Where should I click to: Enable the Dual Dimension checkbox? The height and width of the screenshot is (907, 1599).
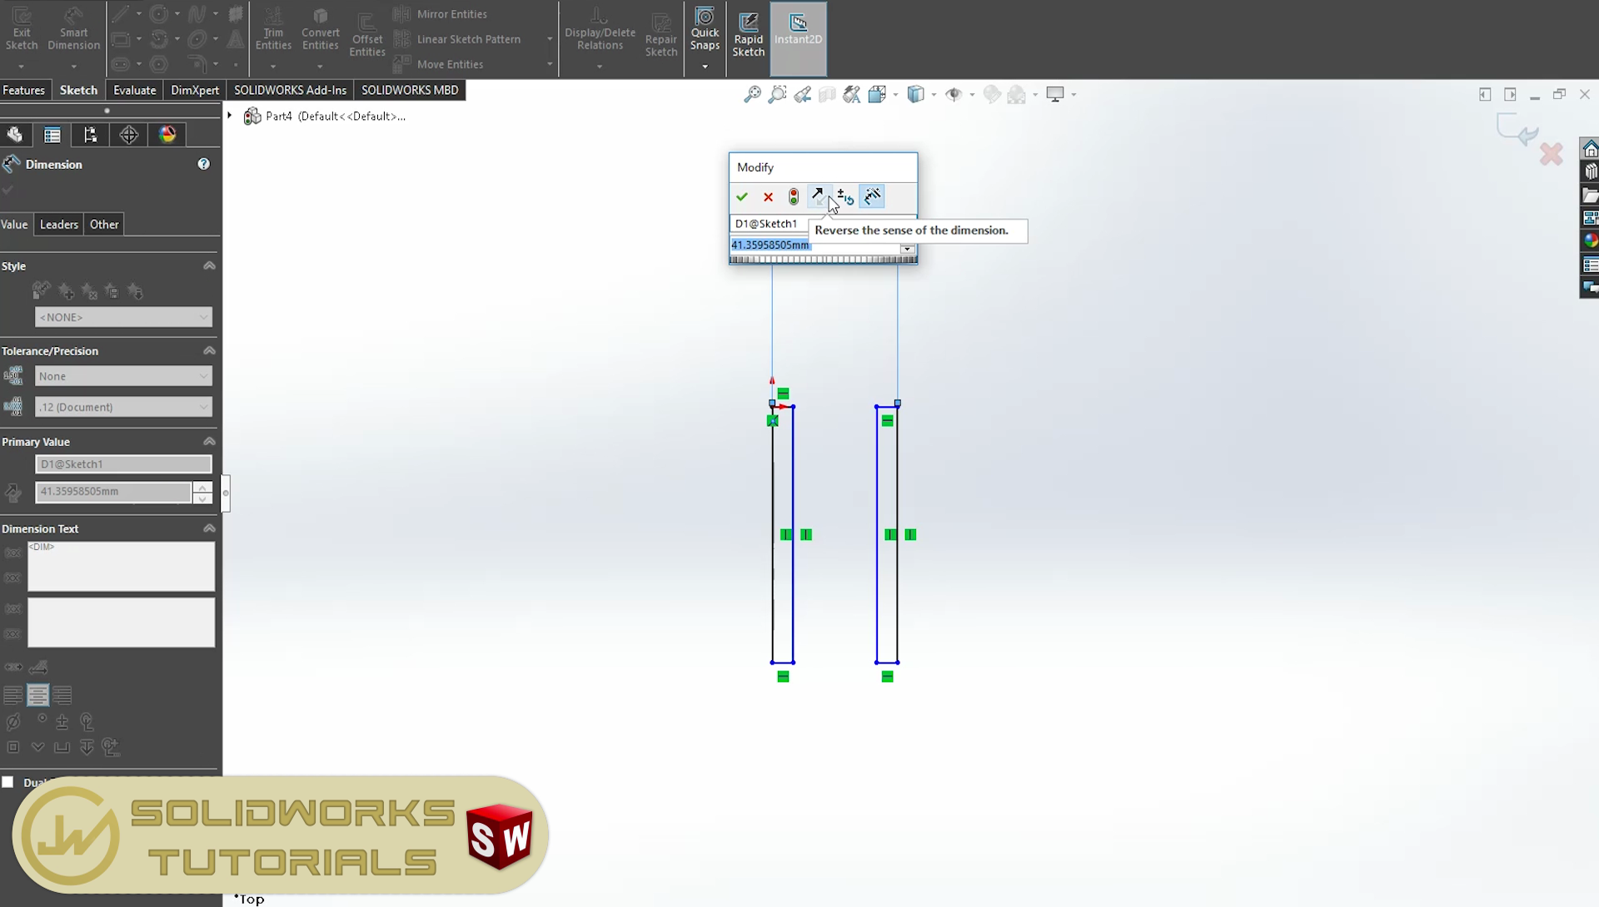point(8,782)
